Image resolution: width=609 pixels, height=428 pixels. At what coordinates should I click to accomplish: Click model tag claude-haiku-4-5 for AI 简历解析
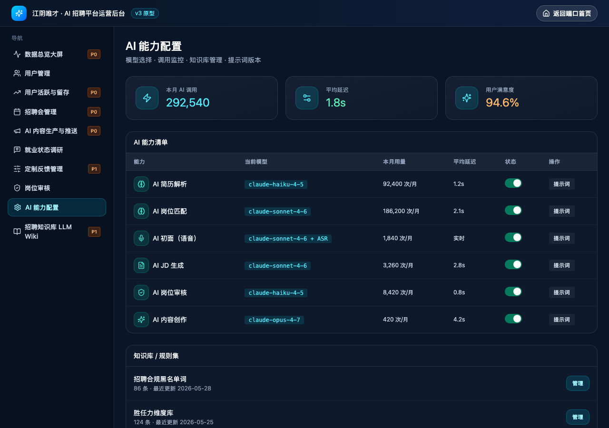[x=276, y=185]
